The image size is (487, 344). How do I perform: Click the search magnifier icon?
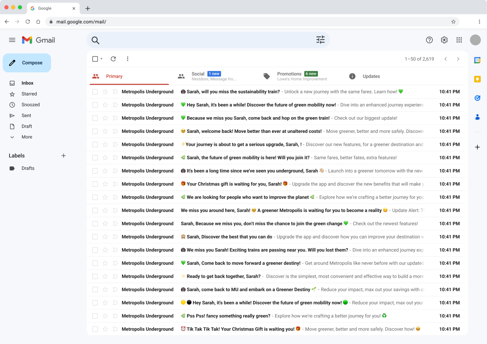point(95,40)
